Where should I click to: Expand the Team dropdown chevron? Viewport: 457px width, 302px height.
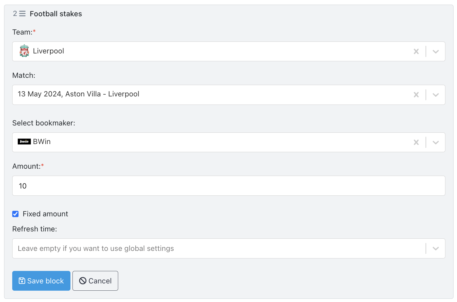[x=436, y=52]
